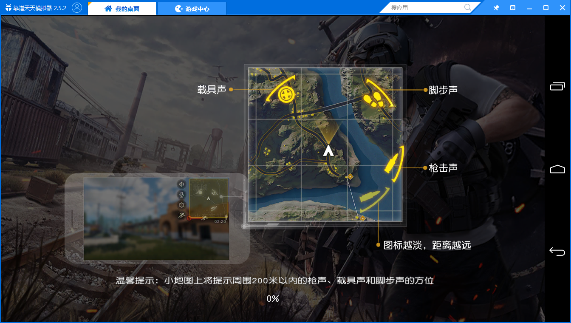Click the emulator logo icon
This screenshot has width=571, height=323.
8,8
